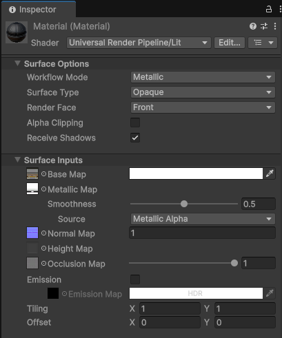
Task: Collapse the Surface Options section
Action: point(17,63)
